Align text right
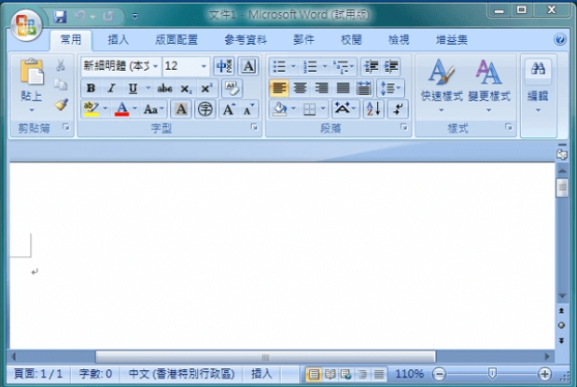The width and height of the screenshot is (577, 387). pyautogui.click(x=321, y=89)
